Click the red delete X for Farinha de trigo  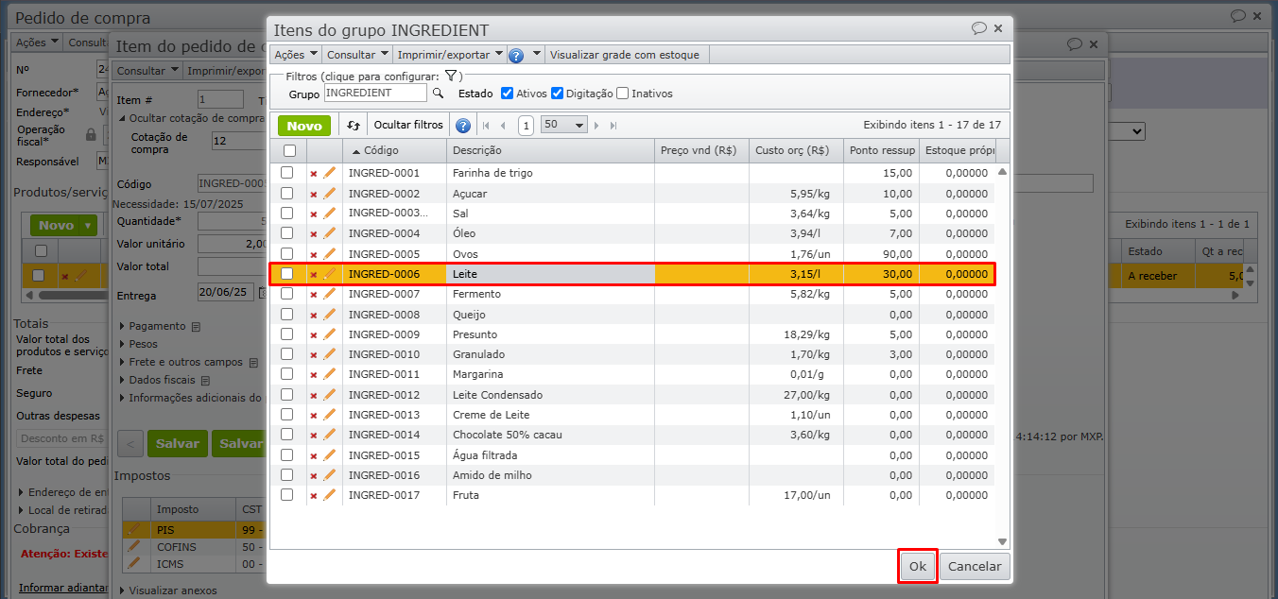pos(314,174)
